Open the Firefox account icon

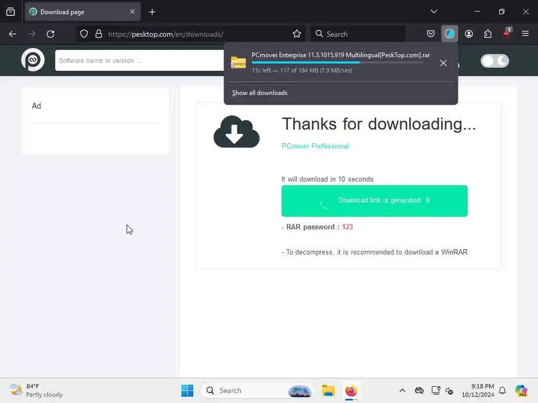(x=469, y=34)
